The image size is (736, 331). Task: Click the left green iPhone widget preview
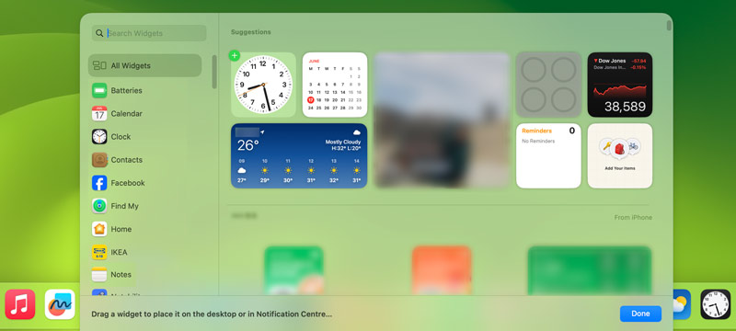(x=293, y=270)
